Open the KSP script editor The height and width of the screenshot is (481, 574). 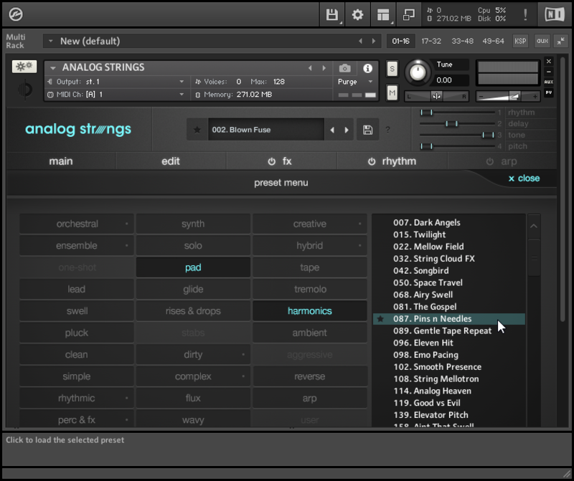point(520,41)
